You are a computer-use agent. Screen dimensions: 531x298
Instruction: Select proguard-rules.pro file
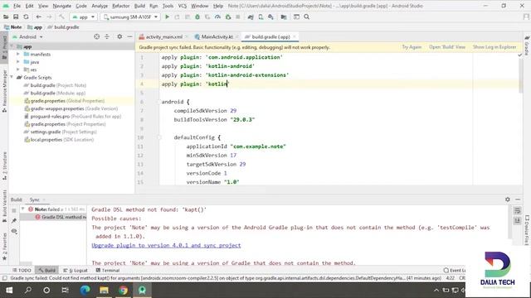tap(72, 116)
